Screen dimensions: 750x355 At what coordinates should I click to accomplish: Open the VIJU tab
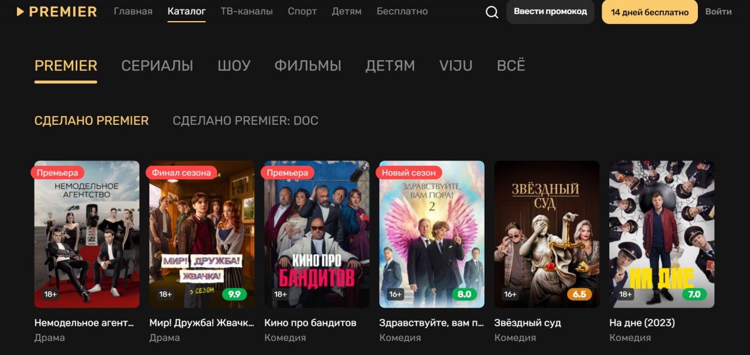pos(456,66)
